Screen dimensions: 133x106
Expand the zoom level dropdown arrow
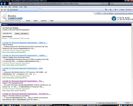tap(132, 103)
